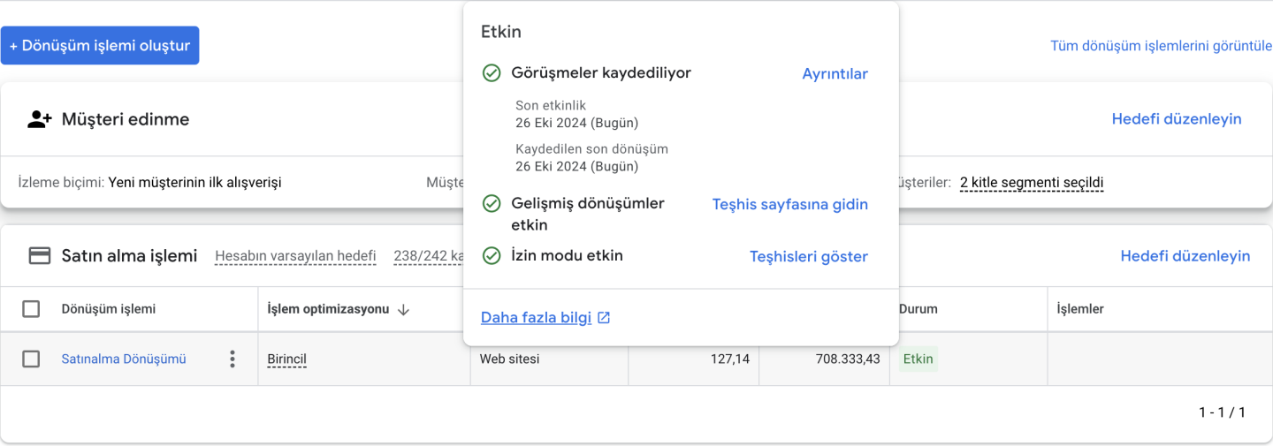
Task: Click the green check next to Görüşmeler kaydediliyor
Action: 492,73
